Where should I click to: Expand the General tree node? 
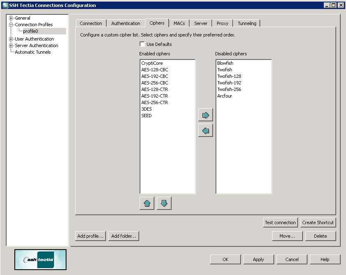point(11,18)
